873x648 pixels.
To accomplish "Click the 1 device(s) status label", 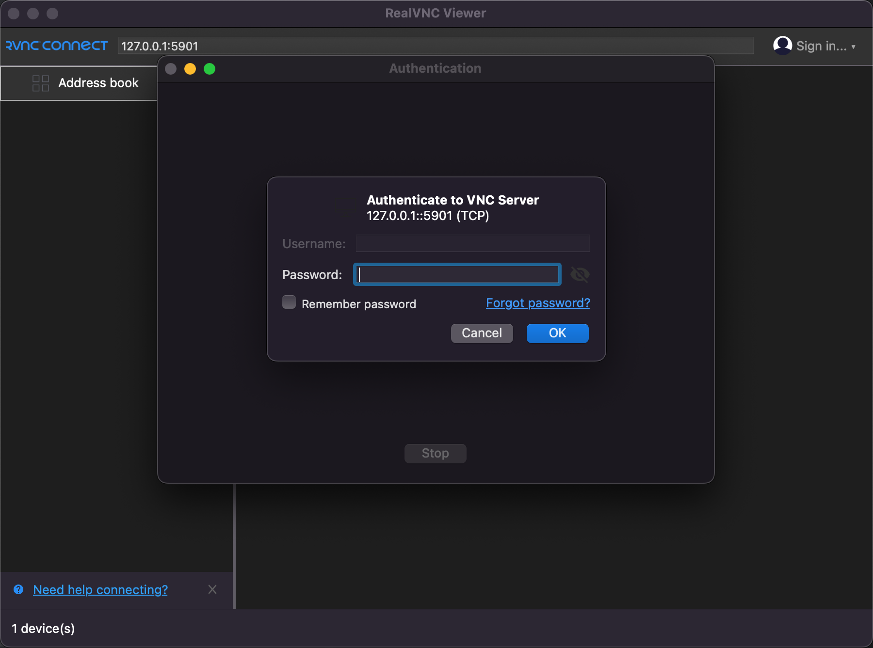I will click(44, 628).
